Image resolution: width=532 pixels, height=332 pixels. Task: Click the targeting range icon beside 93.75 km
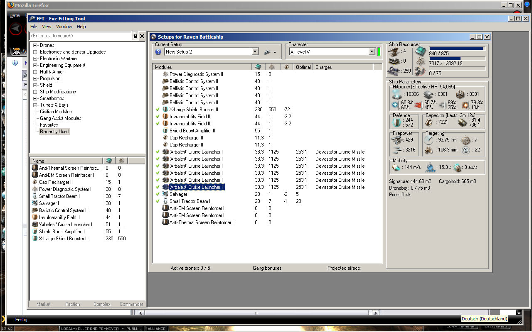click(429, 140)
